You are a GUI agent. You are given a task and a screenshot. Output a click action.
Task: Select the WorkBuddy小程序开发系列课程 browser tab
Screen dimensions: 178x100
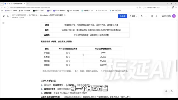click(x=14, y=4)
